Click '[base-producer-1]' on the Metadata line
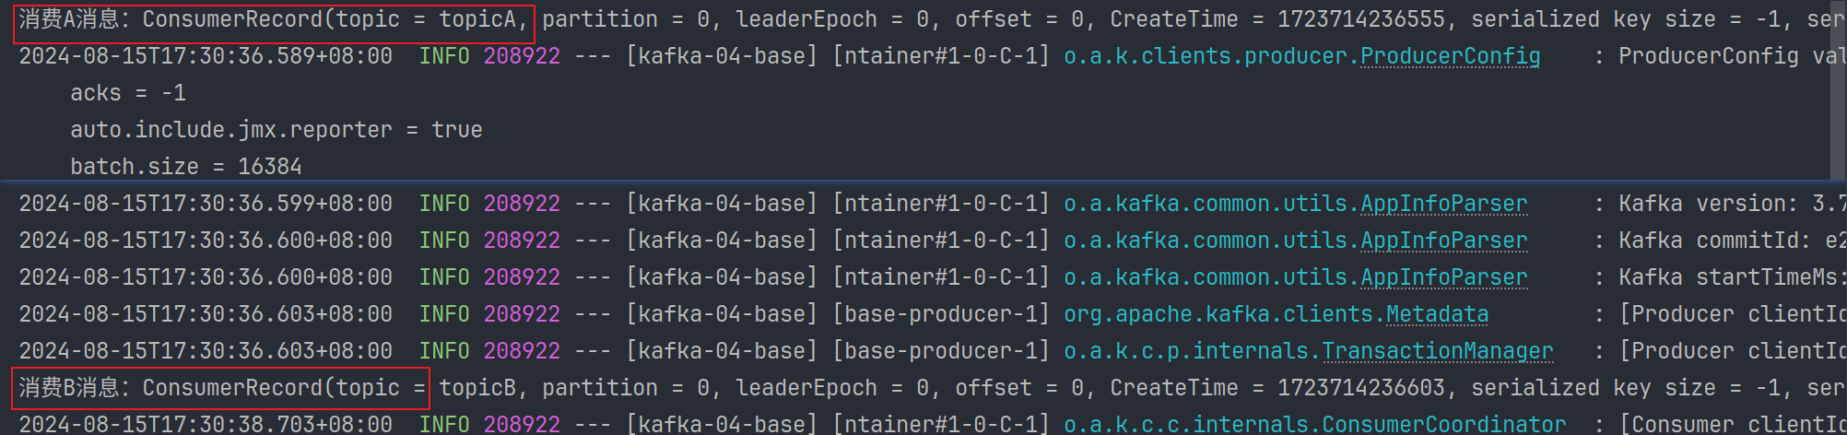 (940, 314)
